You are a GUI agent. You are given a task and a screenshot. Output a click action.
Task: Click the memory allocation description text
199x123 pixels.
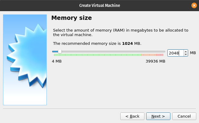[x=121, y=32]
